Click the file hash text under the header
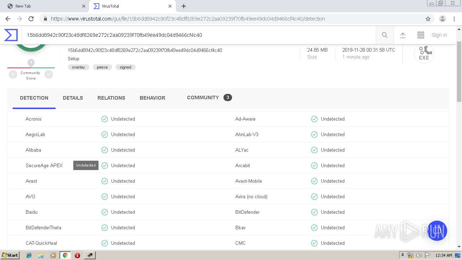 (x=145, y=50)
